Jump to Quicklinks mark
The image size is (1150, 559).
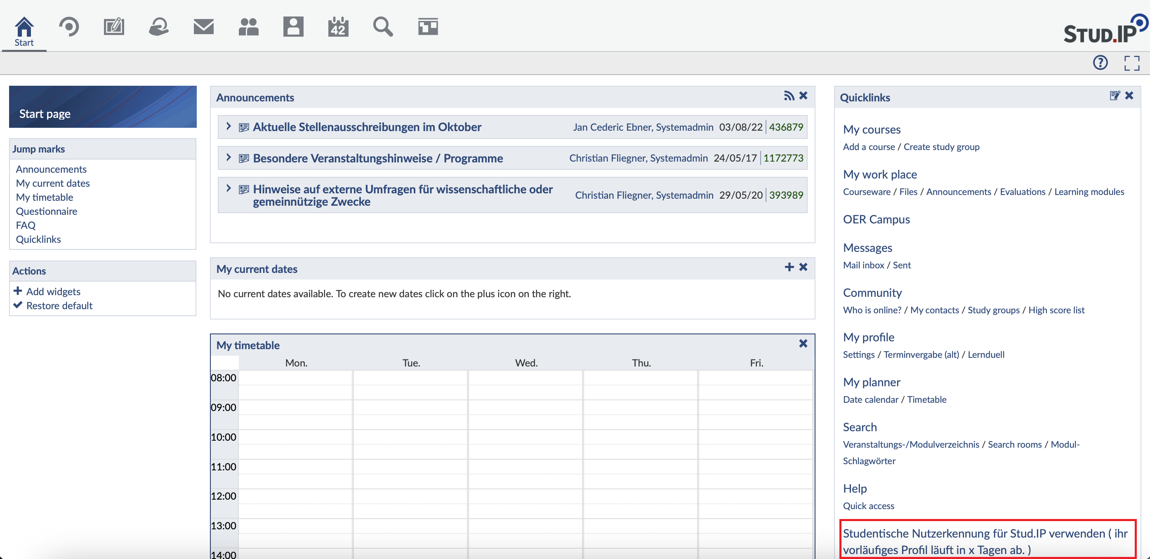[x=38, y=239]
